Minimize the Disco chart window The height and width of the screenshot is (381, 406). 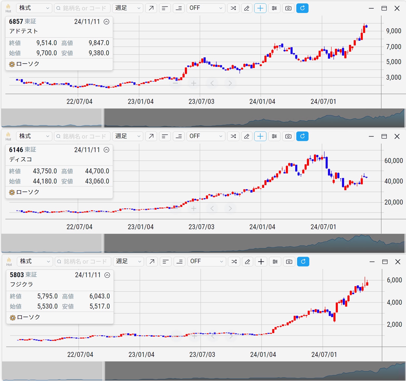[x=371, y=136]
